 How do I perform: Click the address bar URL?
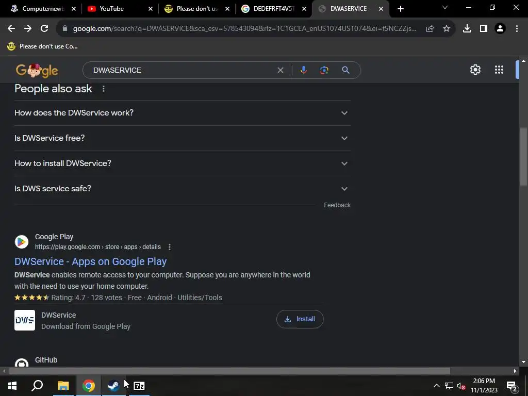pyautogui.click(x=244, y=29)
